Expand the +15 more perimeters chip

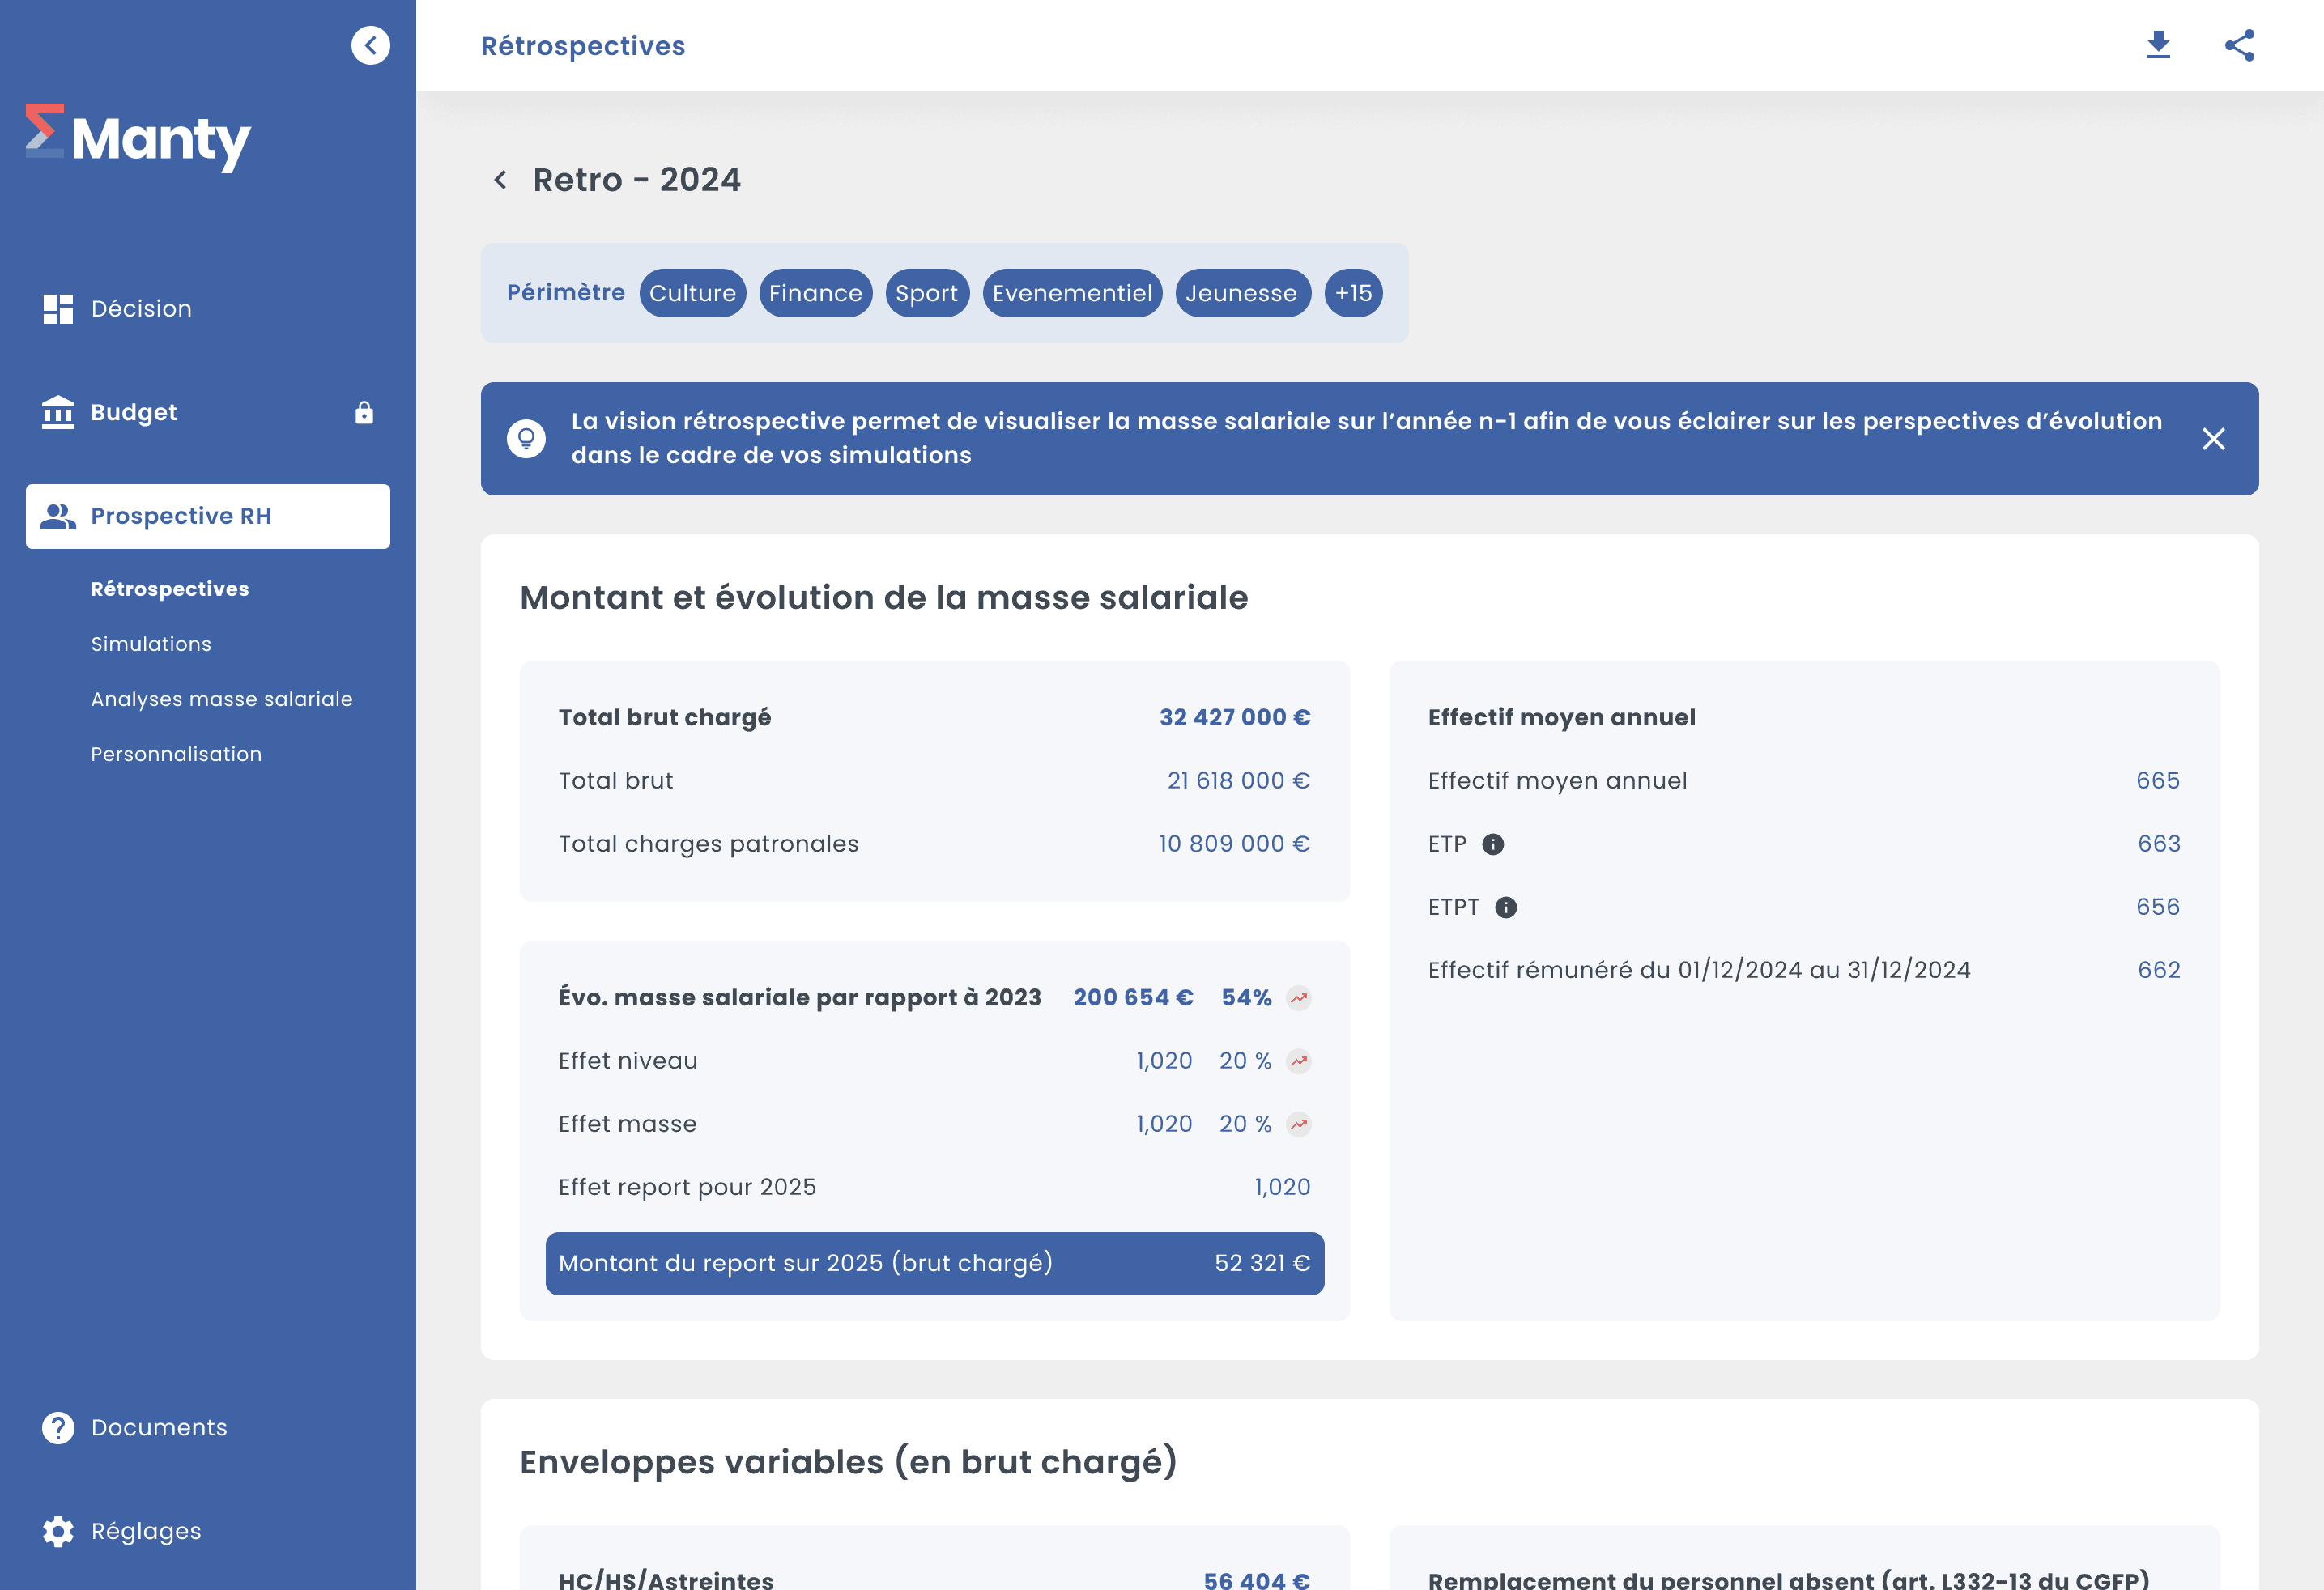click(1353, 293)
